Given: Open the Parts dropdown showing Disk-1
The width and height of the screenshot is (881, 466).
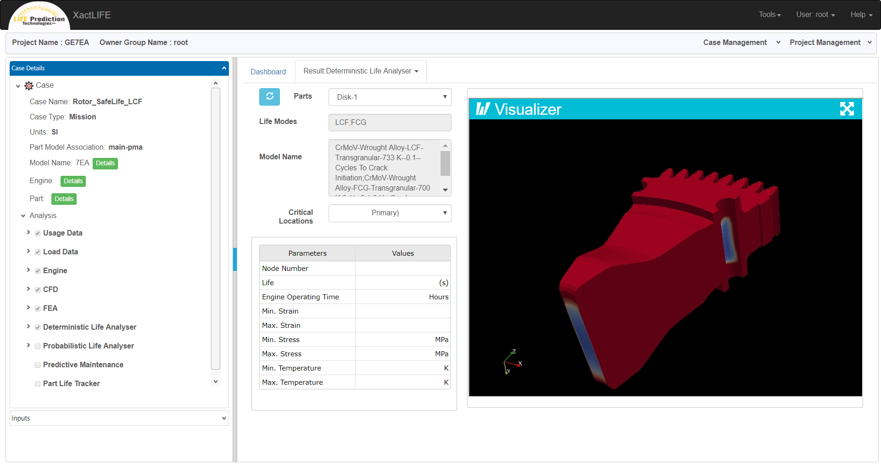Looking at the screenshot, I should (x=390, y=97).
